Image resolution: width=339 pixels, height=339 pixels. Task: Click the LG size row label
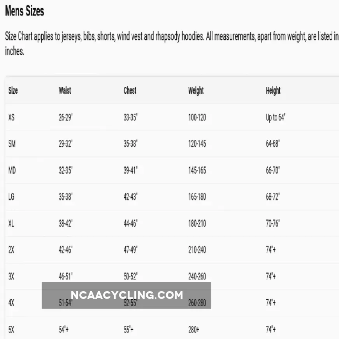(11, 197)
